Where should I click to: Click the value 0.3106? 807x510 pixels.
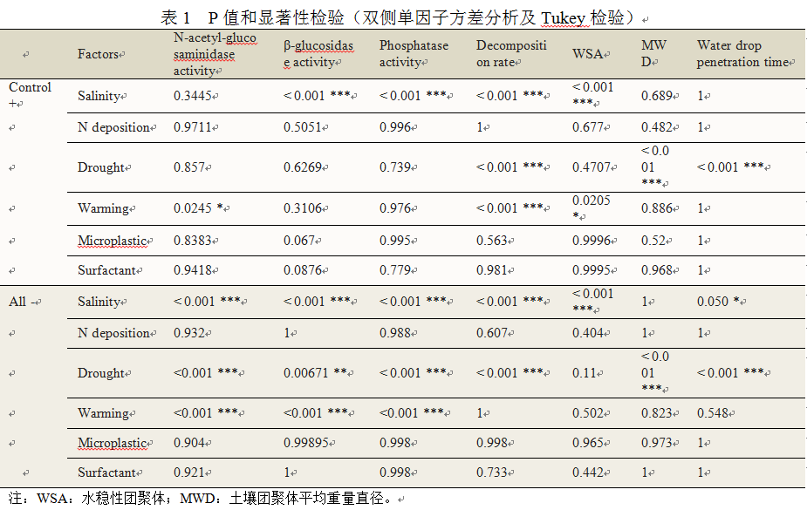pos(303,208)
